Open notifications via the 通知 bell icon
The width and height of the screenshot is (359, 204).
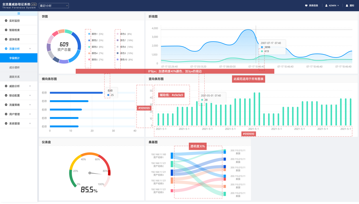347,5
